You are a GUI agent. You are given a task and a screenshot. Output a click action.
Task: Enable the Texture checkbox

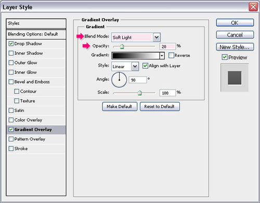(x=17, y=101)
